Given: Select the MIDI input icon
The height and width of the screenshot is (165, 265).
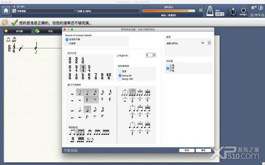Looking at the screenshot, I should (243, 10).
